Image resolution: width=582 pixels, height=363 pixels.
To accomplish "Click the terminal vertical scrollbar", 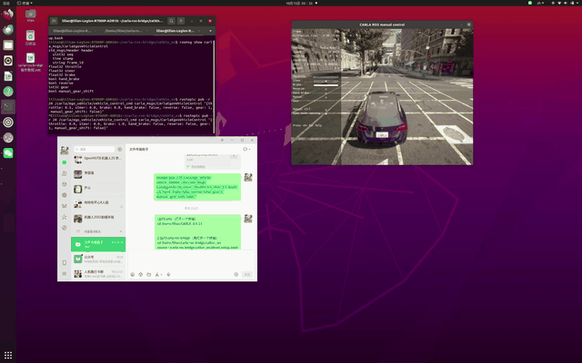I will pos(214,86).
